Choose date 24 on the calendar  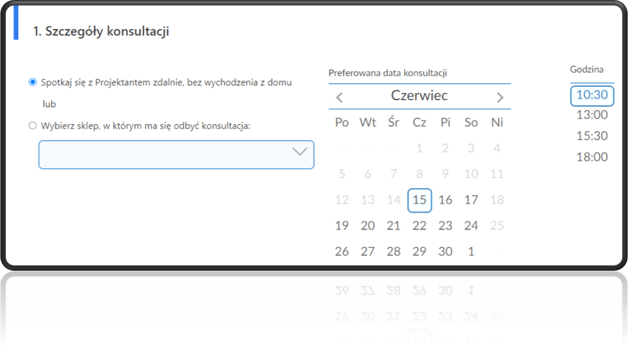471,226
